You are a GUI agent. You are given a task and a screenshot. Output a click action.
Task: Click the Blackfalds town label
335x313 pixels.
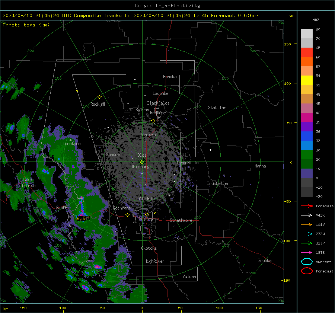(158, 103)
